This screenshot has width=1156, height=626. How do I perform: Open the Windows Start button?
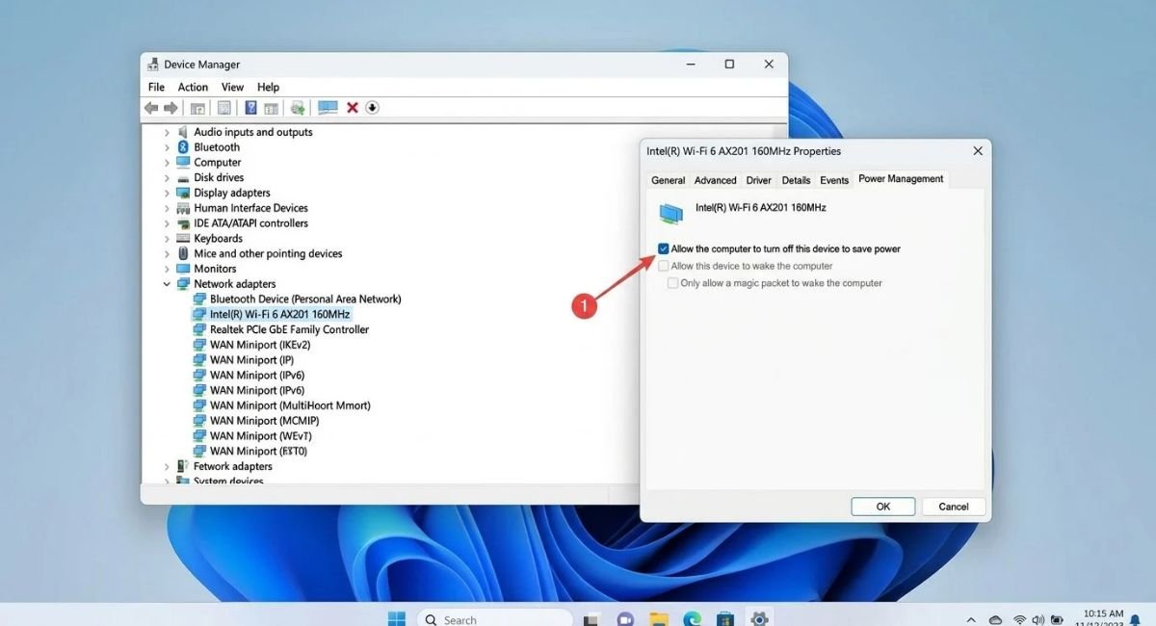[x=397, y=619]
